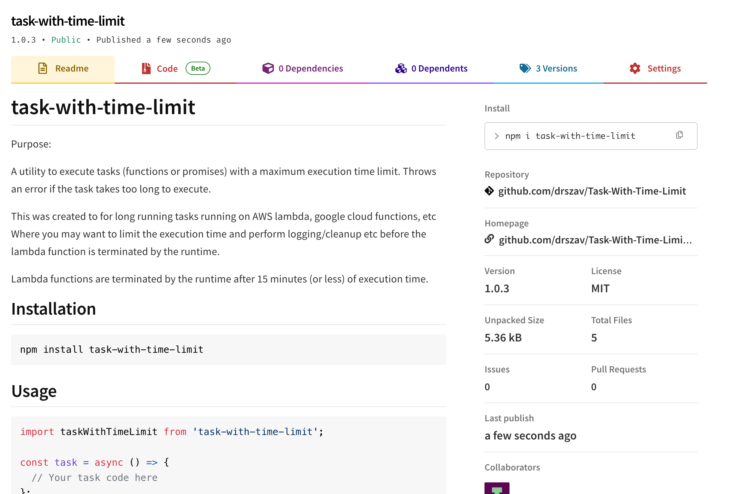
Task: Click the const task = async code line
Action: (x=94, y=462)
